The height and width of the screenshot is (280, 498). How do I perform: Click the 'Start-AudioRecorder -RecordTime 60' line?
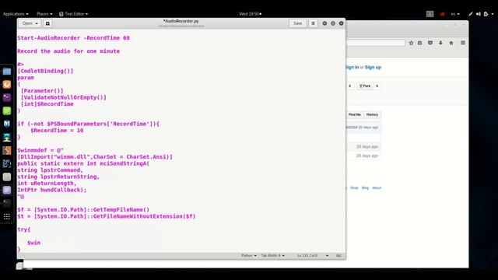(x=73, y=38)
